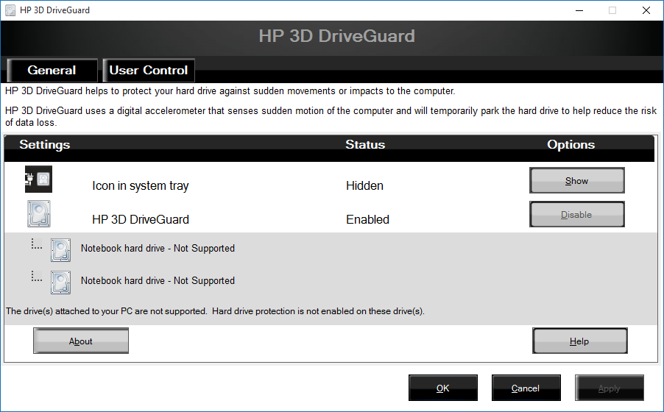Click the Settings column header
The image size is (664, 412).
44,144
